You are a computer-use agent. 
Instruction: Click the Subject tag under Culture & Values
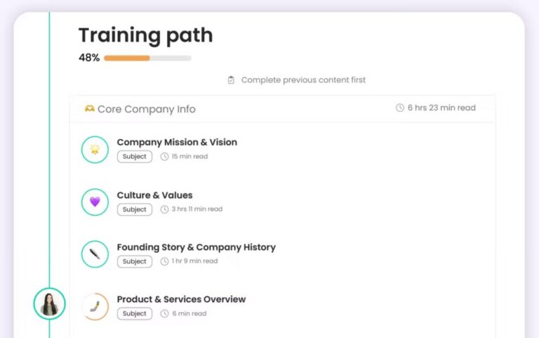click(x=135, y=209)
